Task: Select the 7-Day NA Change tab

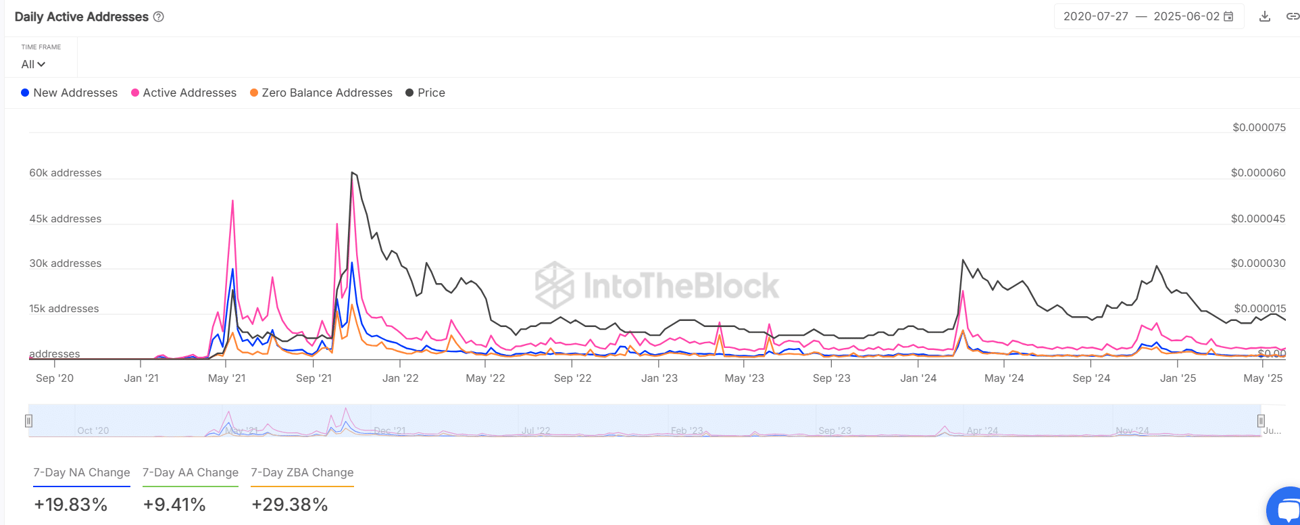Action: (82, 472)
